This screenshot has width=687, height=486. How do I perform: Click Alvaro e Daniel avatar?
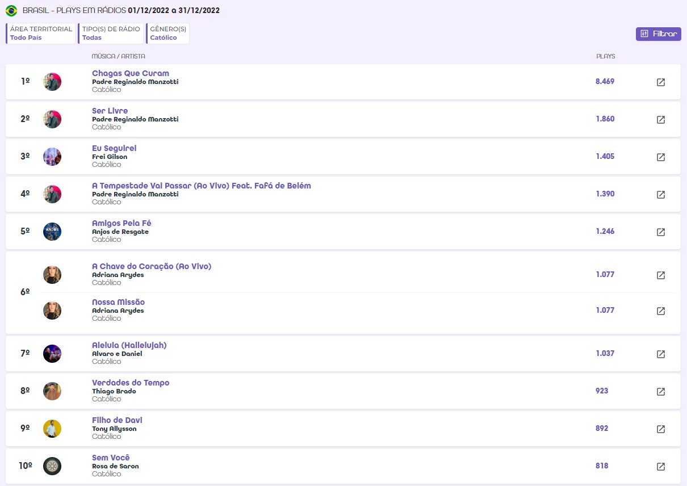click(x=52, y=354)
